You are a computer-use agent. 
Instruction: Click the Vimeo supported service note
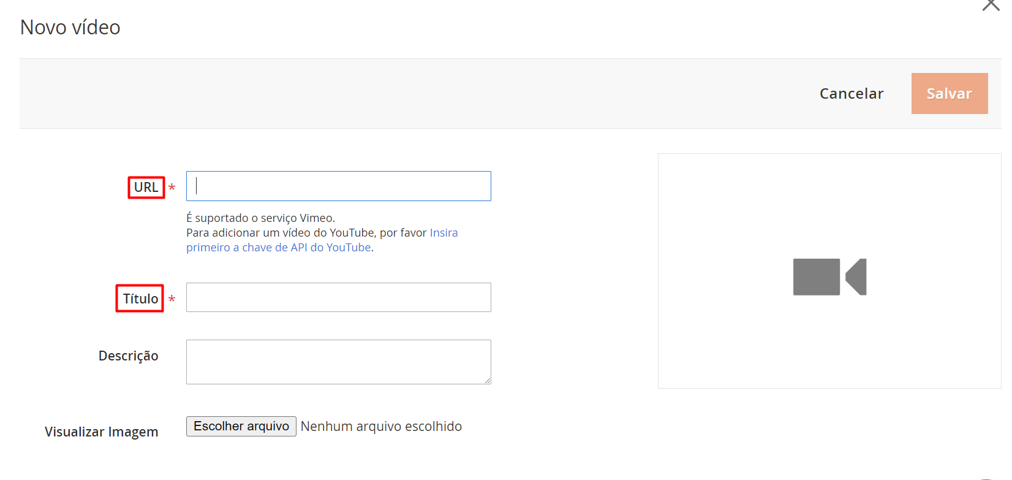[x=261, y=218]
